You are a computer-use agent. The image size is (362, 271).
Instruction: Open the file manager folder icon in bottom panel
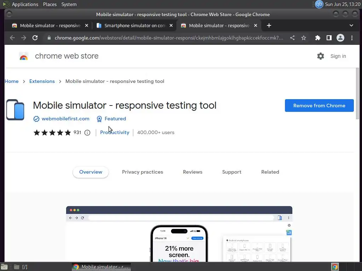point(16,267)
